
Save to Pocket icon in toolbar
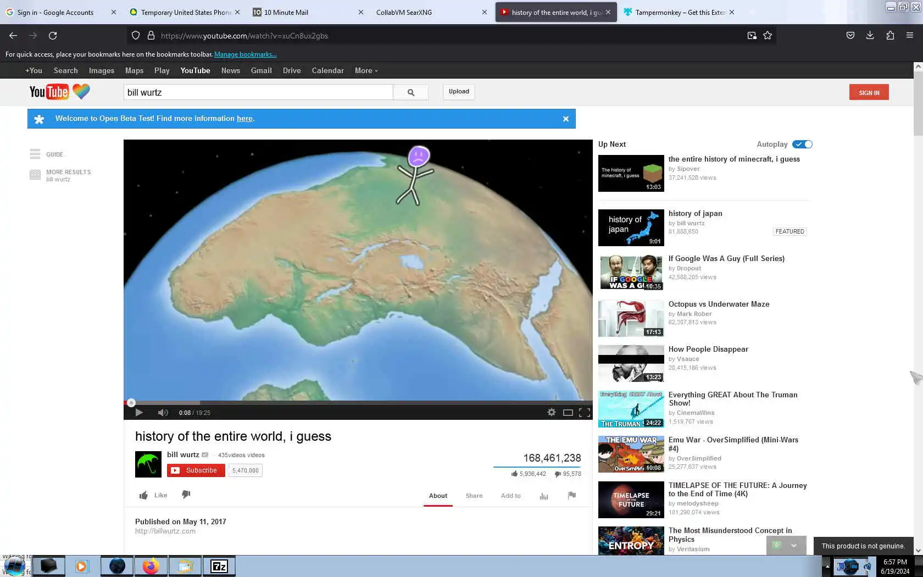[850, 36]
